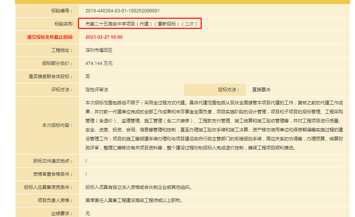The height and width of the screenshot is (217, 355).
Task: Click the 标段名称 label
Action: click(x=64, y=24)
